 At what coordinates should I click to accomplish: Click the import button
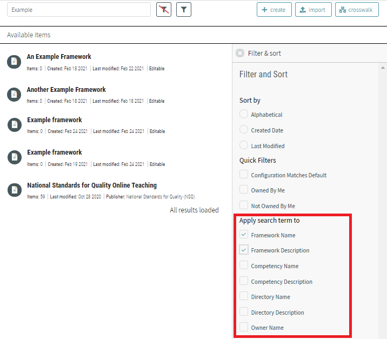click(x=313, y=10)
